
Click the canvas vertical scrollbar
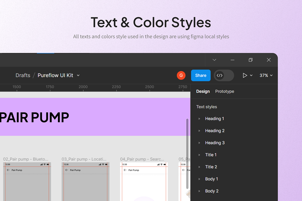[187, 154]
